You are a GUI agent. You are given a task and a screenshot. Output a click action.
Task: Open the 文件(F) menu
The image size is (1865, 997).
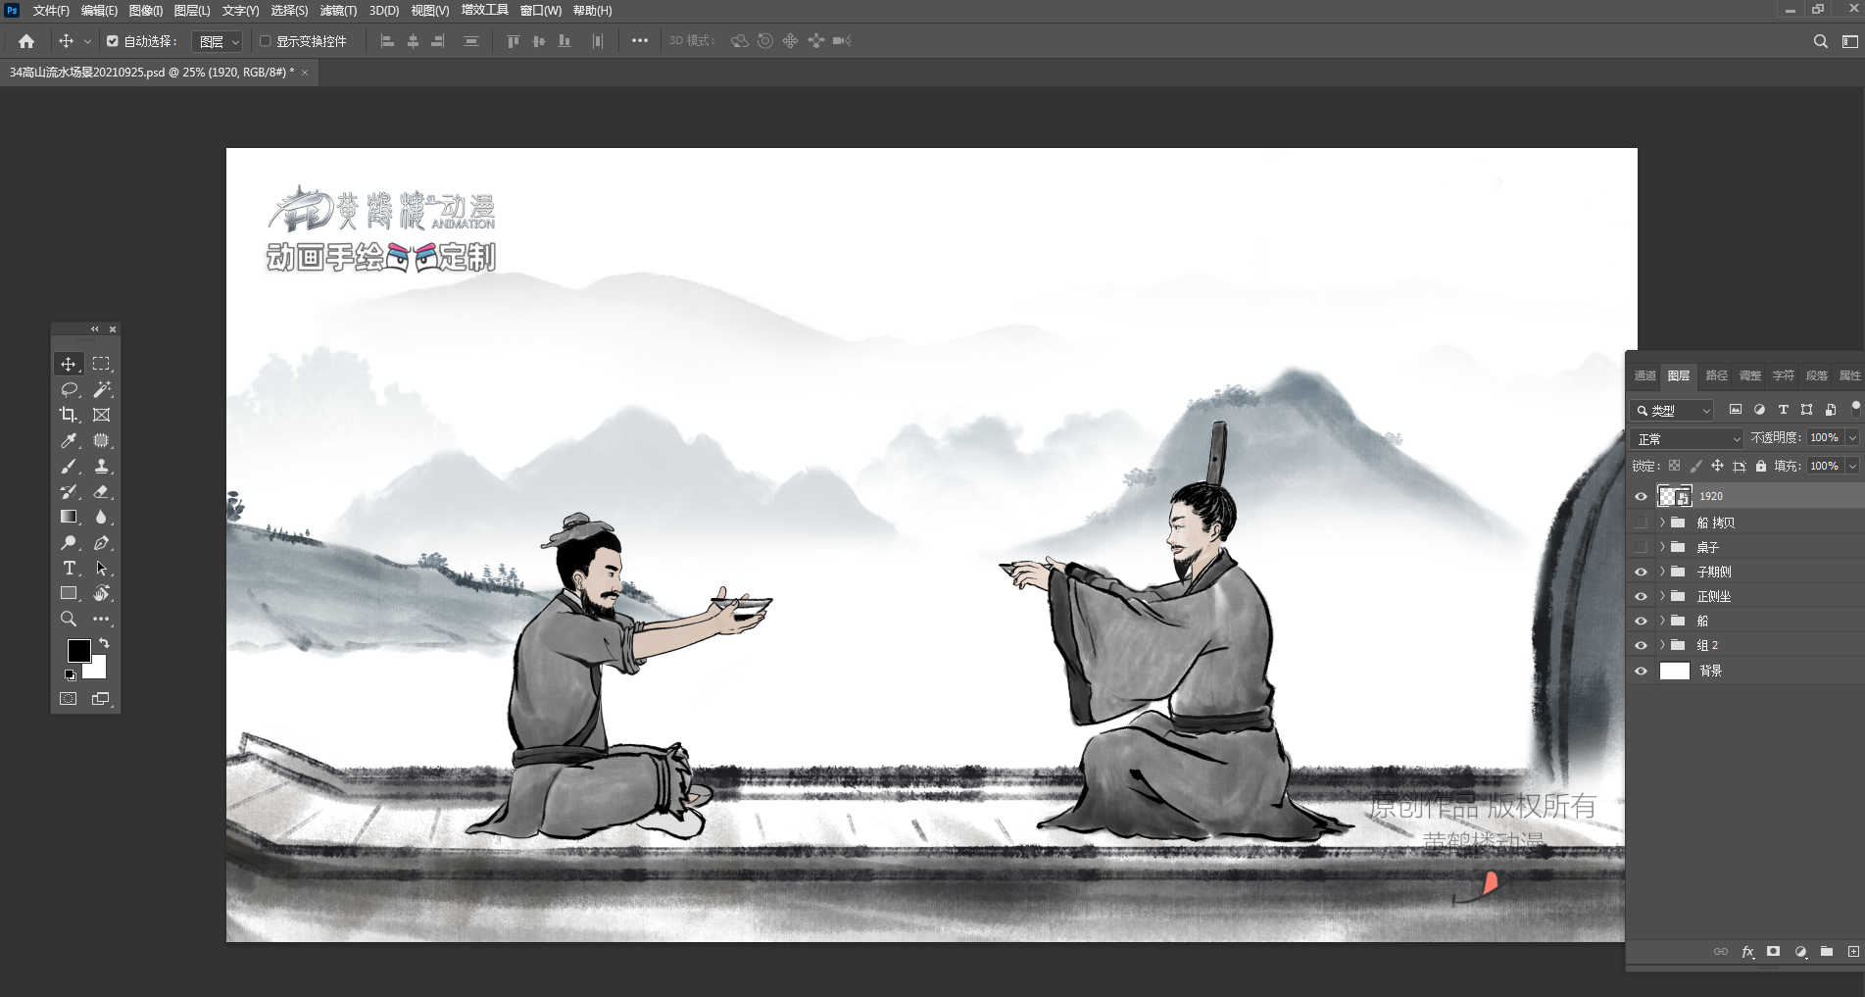pyautogui.click(x=51, y=11)
